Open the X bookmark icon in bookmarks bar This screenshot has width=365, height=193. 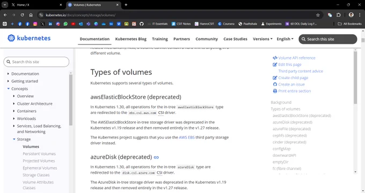42,24
